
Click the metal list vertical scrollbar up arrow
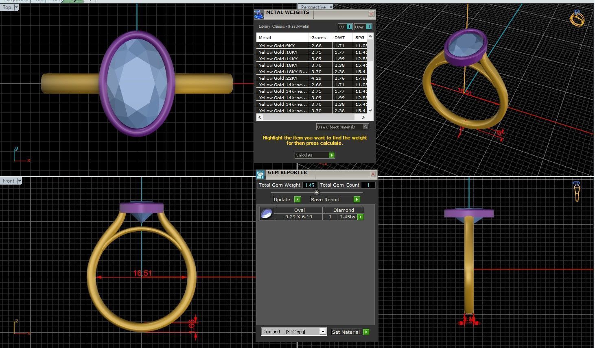pyautogui.click(x=370, y=37)
